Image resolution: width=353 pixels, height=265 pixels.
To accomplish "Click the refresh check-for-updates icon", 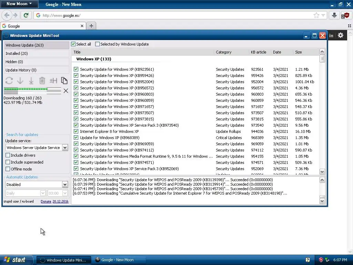I will [x=9, y=80].
